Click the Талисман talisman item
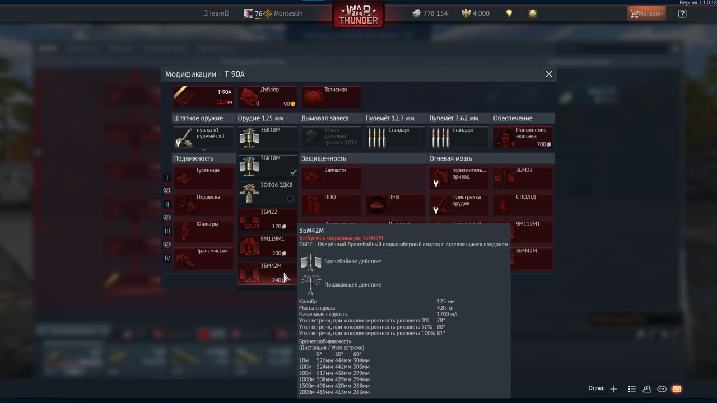Image resolution: width=717 pixels, height=403 pixels. coord(331,97)
